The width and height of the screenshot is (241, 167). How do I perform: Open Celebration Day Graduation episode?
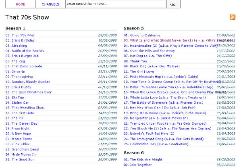[156, 144]
